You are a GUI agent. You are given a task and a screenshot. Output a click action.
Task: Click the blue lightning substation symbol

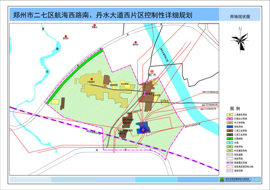[143, 130]
